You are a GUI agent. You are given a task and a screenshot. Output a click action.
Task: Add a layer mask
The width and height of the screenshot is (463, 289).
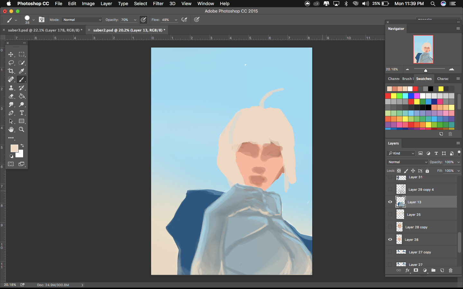(x=416, y=270)
